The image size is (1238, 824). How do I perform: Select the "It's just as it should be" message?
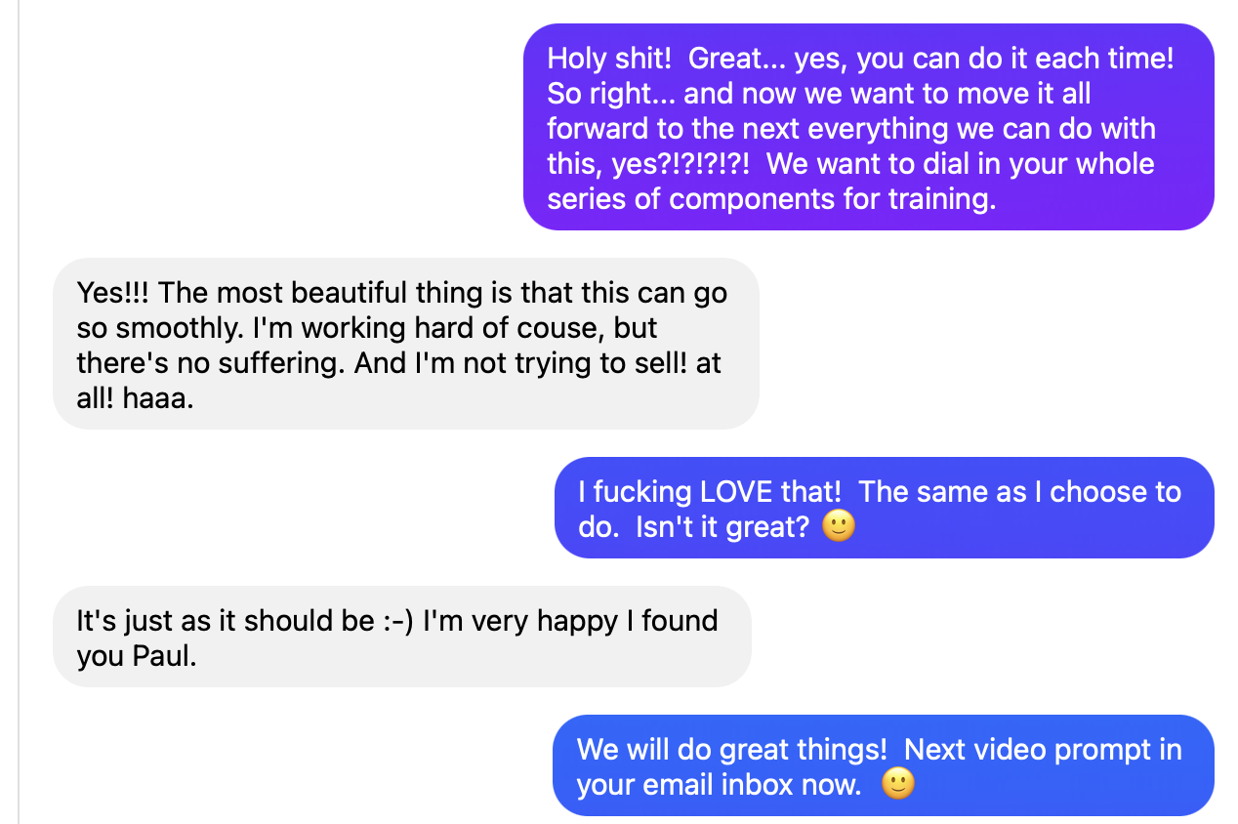[401, 637]
